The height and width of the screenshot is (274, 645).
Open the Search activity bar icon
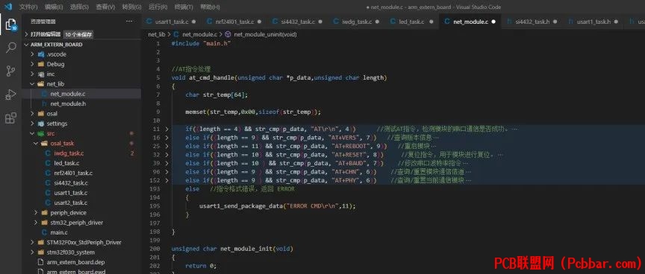(10, 48)
